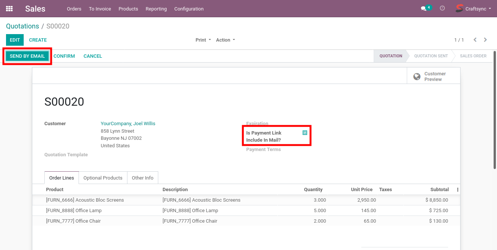The image size is (497, 250).
Task: Switch to the Other Info tab
Action: 142,178
